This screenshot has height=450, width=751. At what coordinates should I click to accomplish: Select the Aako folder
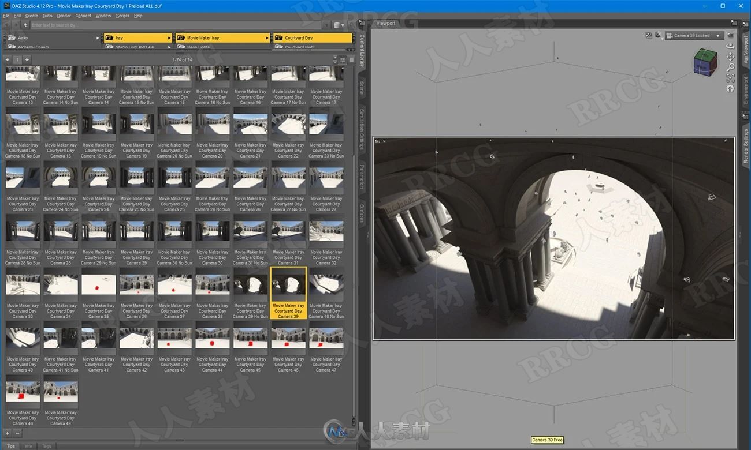click(x=52, y=37)
